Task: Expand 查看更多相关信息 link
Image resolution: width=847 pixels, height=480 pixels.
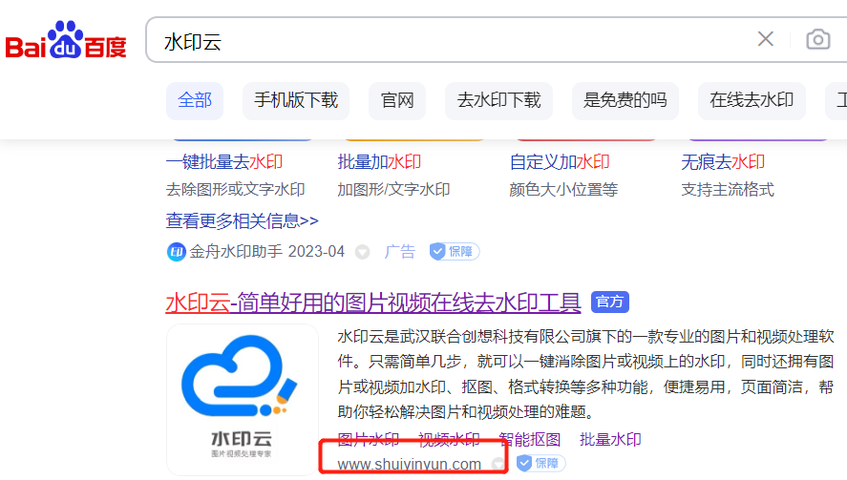Action: point(242,220)
